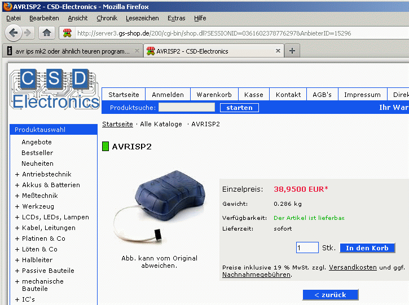The height and width of the screenshot is (305, 409).
Task: Open a new tab with the plus button
Action: click(x=292, y=51)
